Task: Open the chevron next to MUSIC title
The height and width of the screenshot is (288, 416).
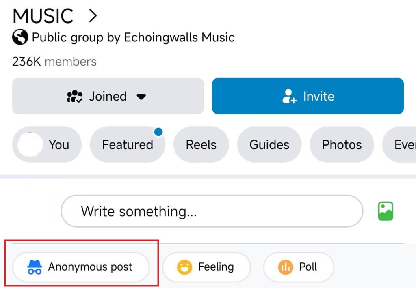Action: coord(93,16)
